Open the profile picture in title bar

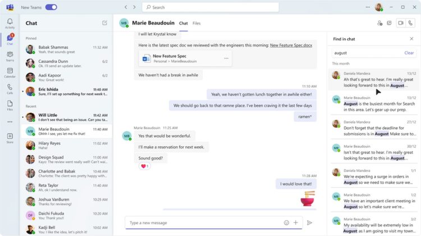379,7
